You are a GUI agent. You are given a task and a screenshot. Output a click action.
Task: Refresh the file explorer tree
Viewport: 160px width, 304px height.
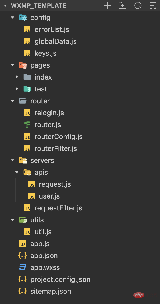pyautogui.click(x=138, y=6)
